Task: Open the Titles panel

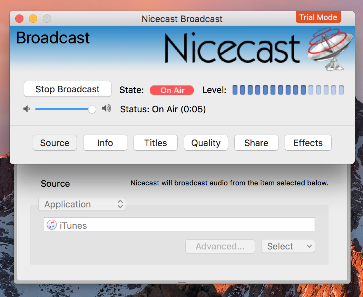Action: tap(156, 143)
